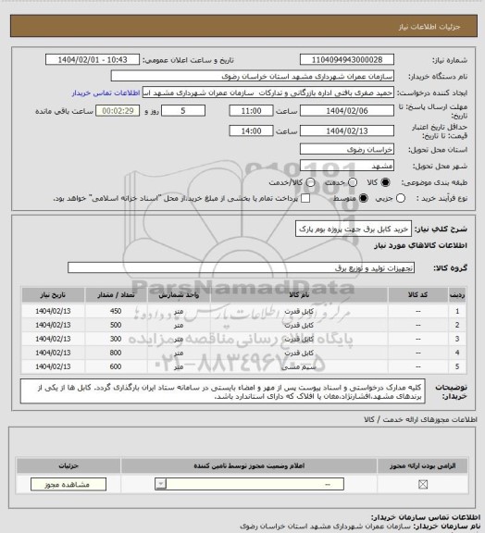
Task: Toggle the Islamic treasury payment checkbox
Action: tap(305, 198)
